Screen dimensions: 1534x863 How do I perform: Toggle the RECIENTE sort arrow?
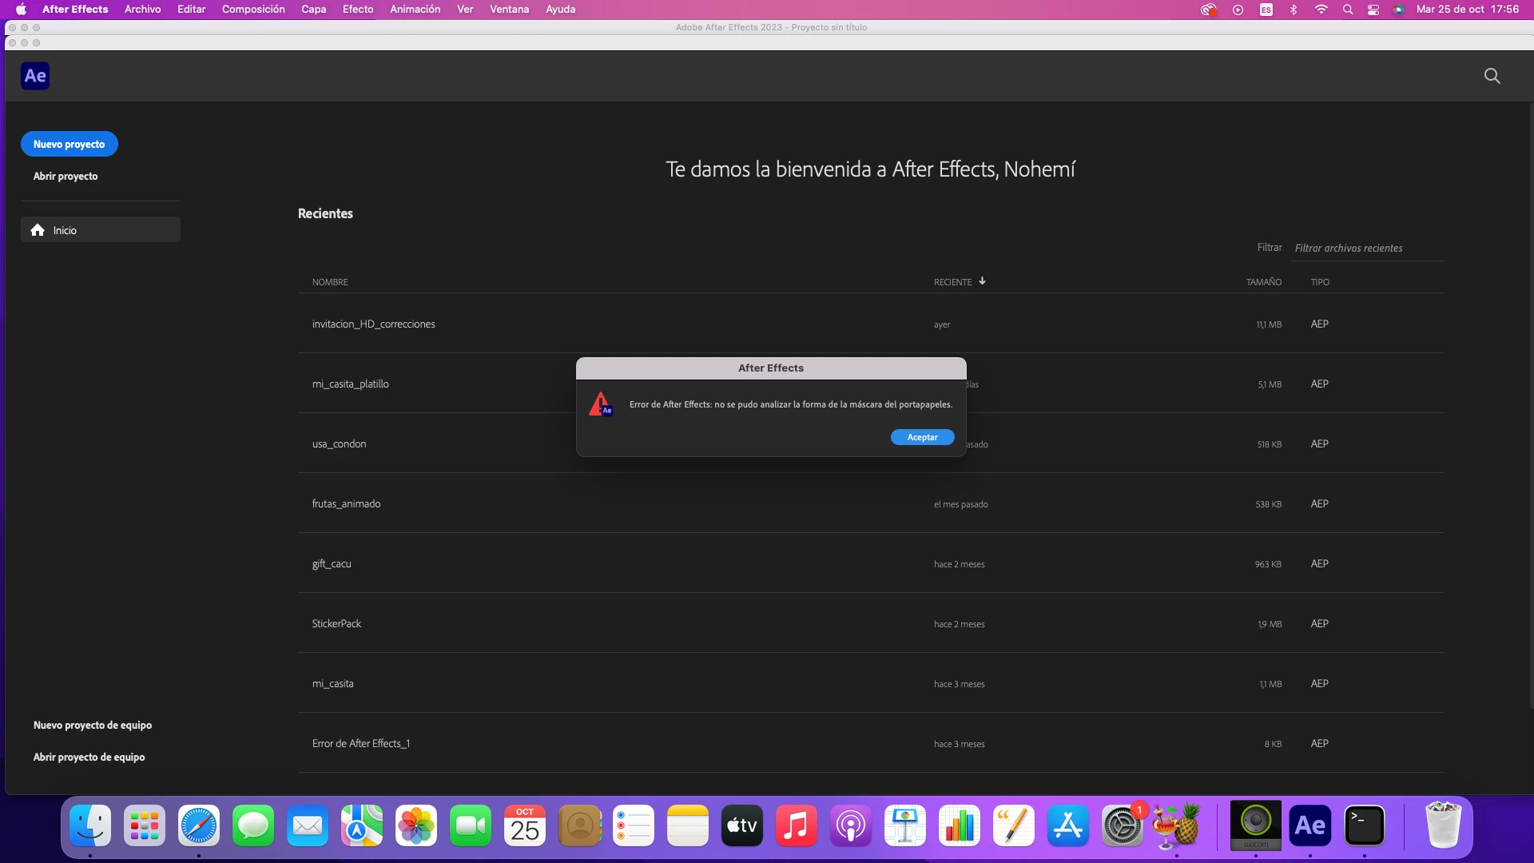click(x=982, y=281)
